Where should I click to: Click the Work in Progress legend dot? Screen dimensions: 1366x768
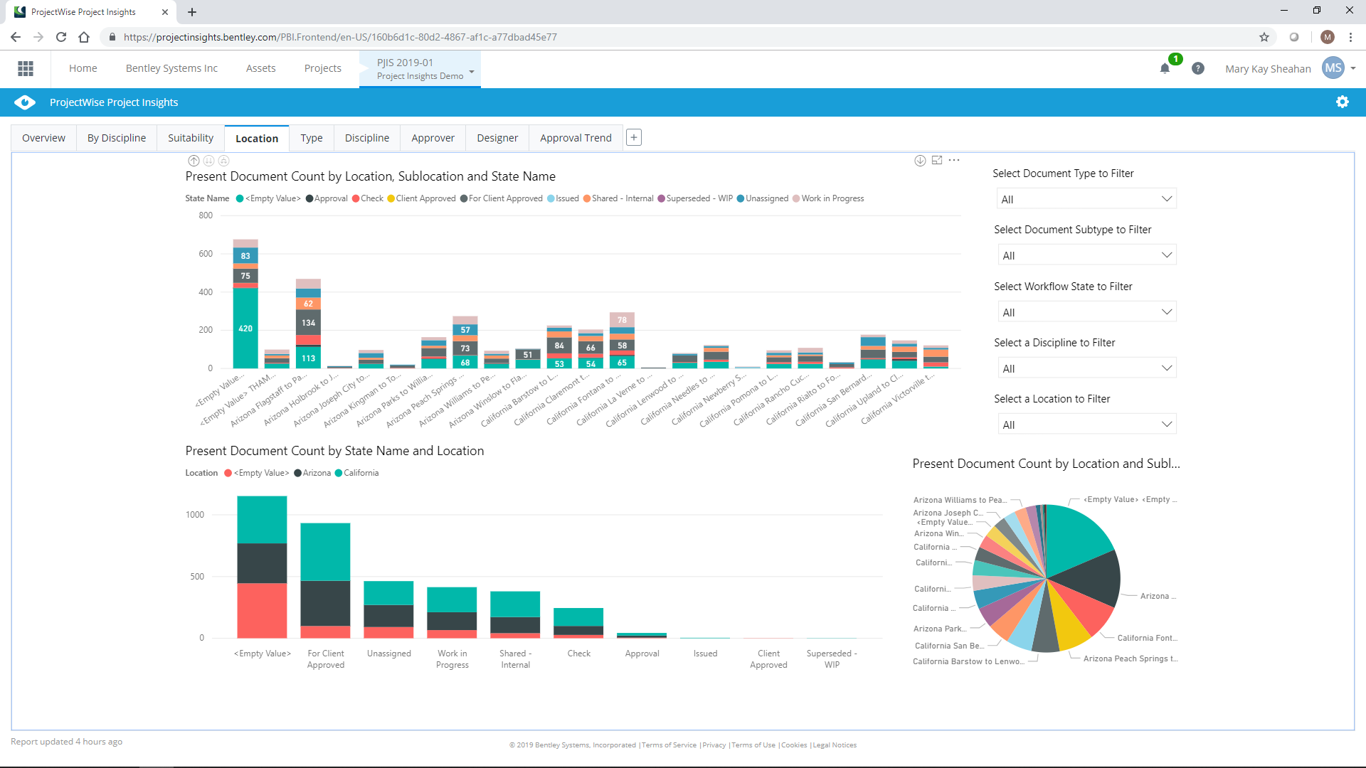pyautogui.click(x=796, y=198)
